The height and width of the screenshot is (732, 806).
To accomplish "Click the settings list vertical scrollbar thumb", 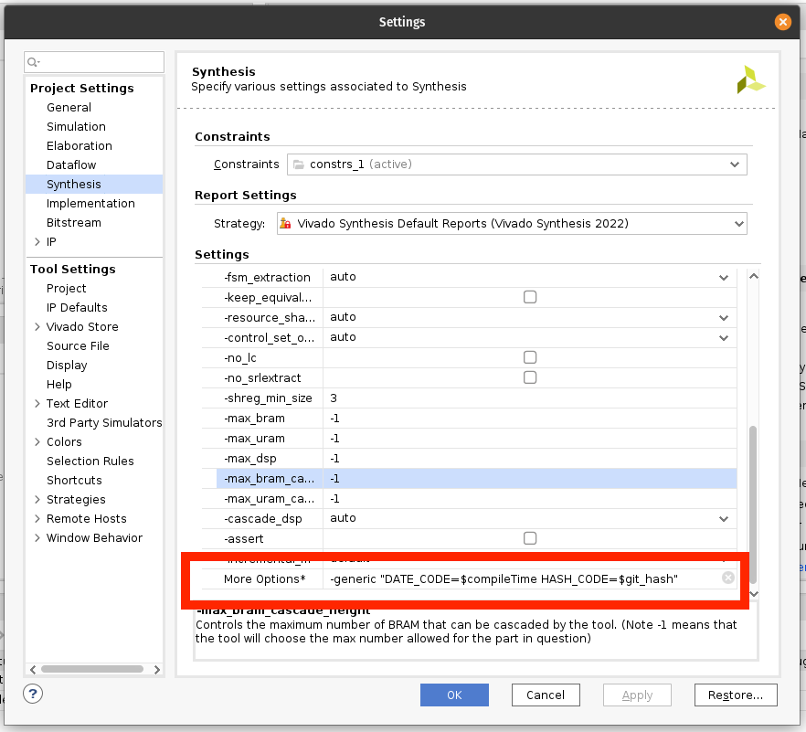I will click(753, 504).
